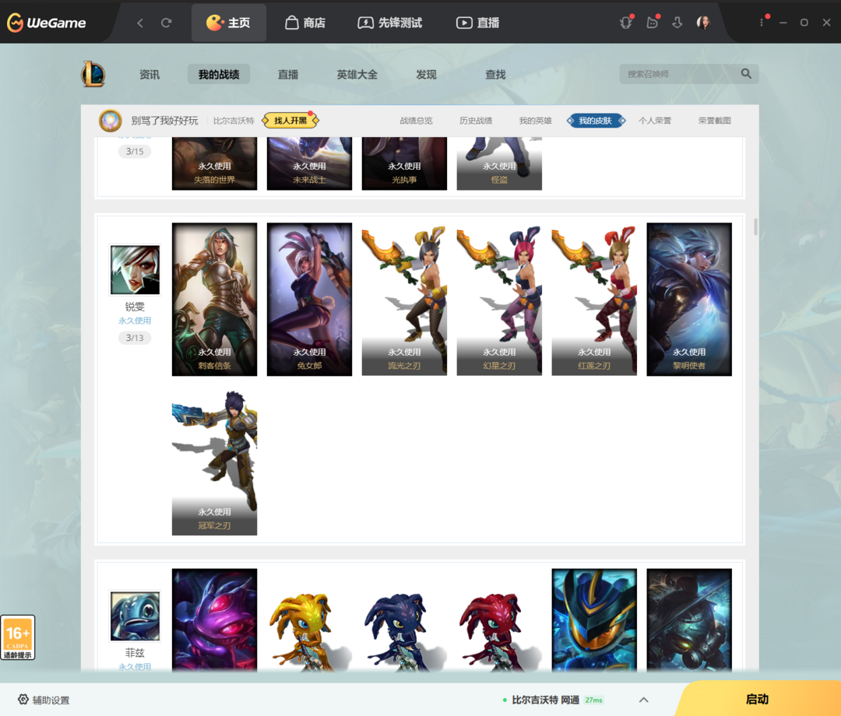This screenshot has width=841, height=716.
Task: Open the 光执事 skin thumbnail
Action: click(404, 163)
